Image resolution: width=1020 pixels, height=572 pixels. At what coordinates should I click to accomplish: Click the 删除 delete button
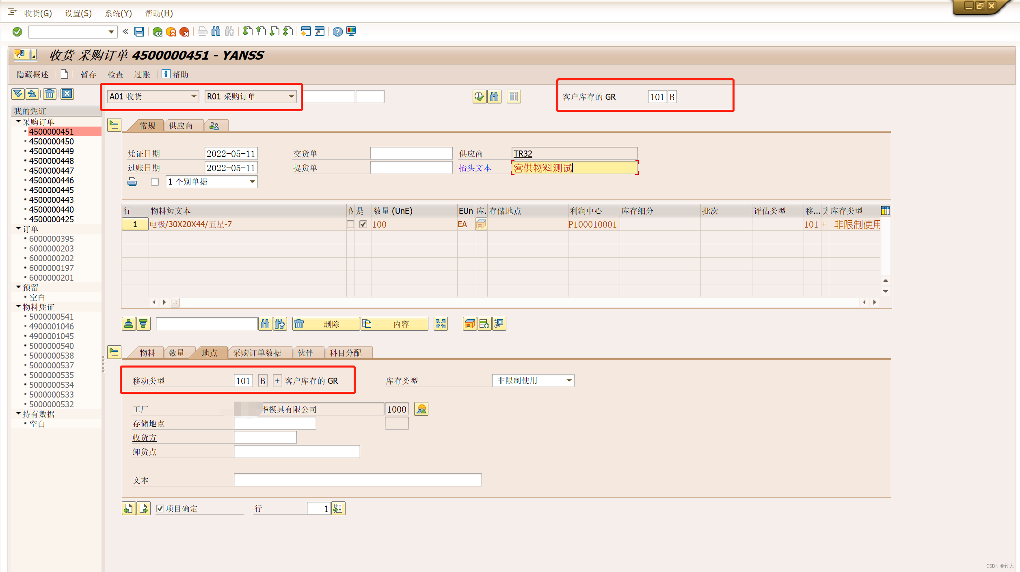pos(326,324)
